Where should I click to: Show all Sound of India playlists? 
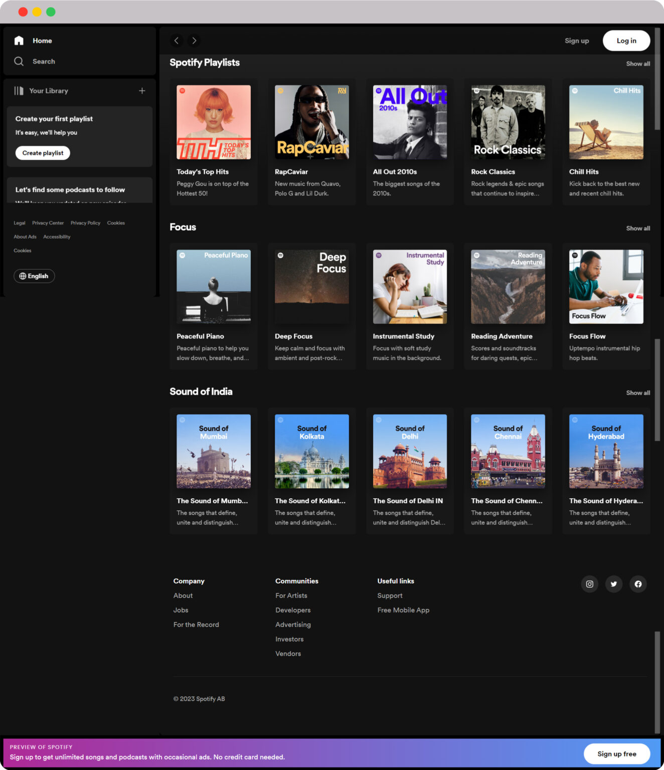click(x=637, y=393)
